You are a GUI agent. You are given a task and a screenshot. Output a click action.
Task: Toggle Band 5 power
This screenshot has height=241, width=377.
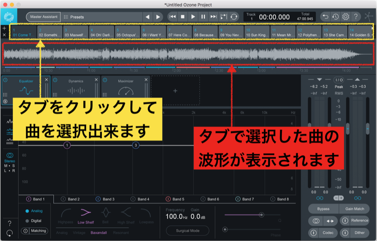click(x=168, y=199)
